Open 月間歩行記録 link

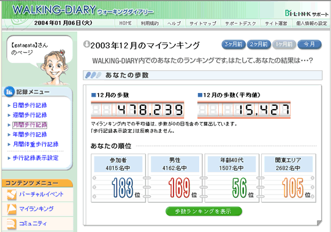click(29, 125)
